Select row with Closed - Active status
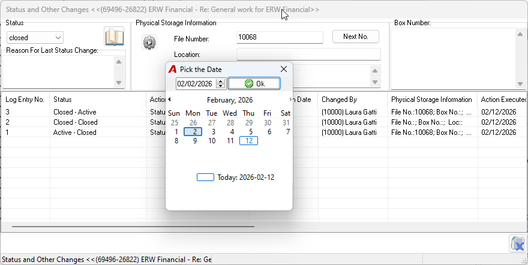This screenshot has height=265, width=528. [x=264, y=112]
